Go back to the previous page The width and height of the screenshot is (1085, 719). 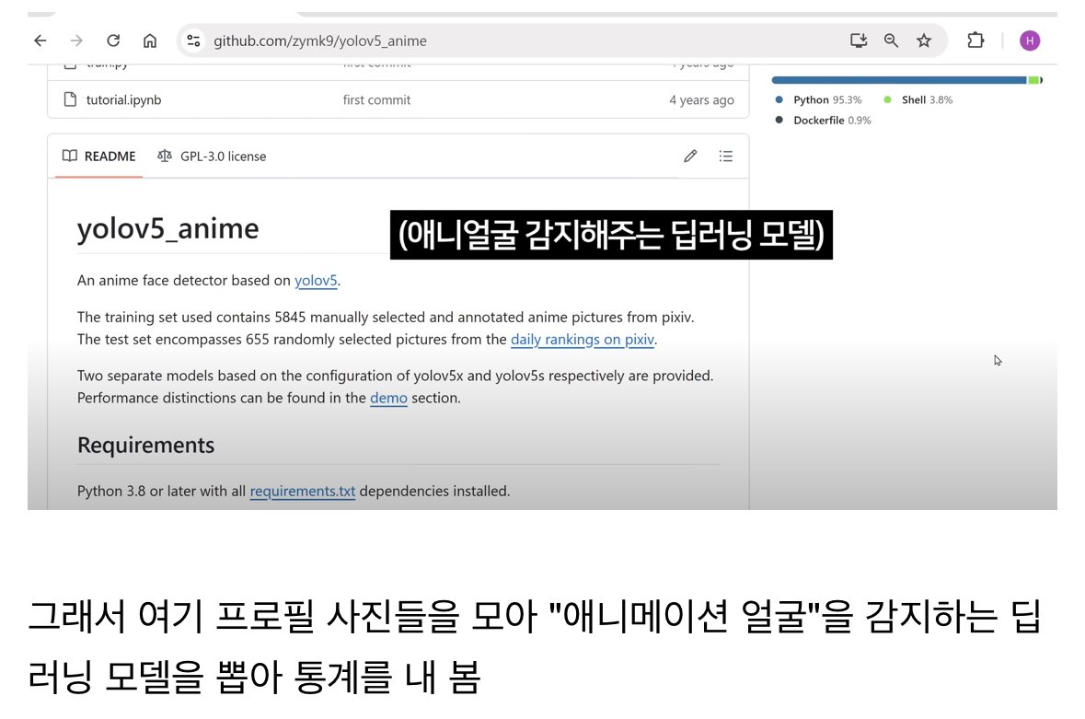click(40, 41)
